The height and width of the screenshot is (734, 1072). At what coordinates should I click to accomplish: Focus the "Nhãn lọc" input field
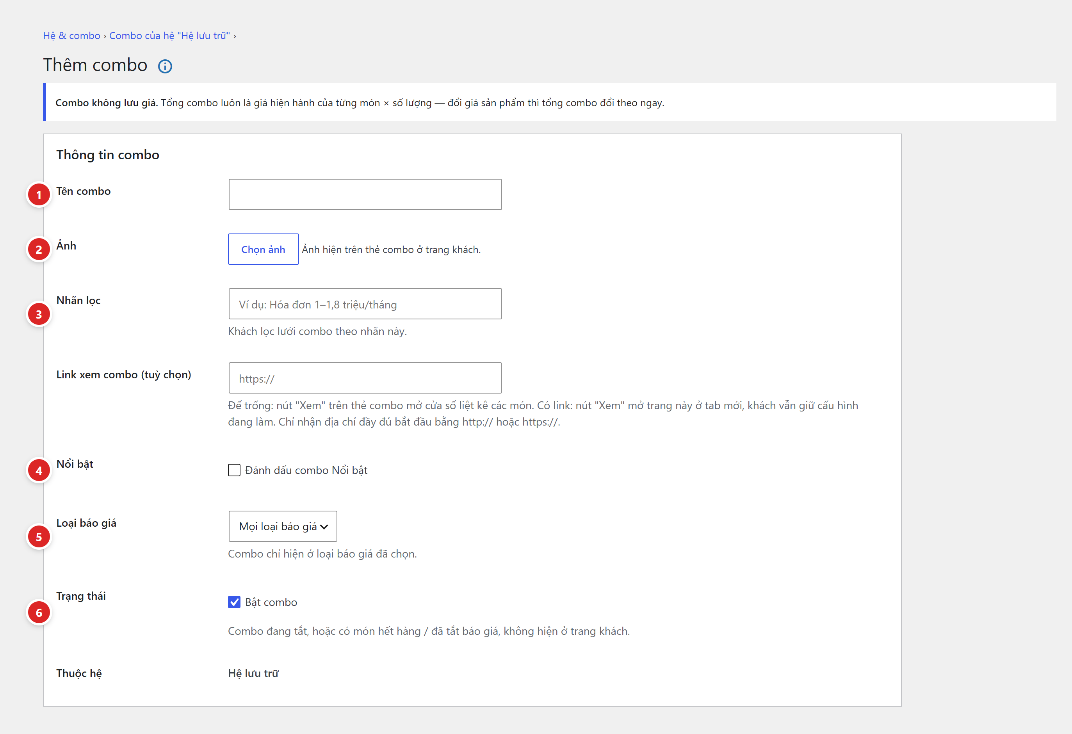(365, 304)
